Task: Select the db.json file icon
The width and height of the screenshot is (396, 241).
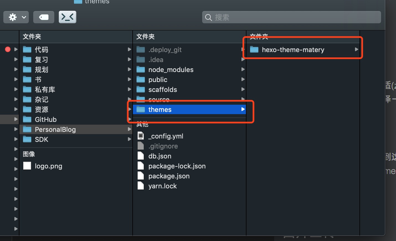Action: (x=141, y=156)
